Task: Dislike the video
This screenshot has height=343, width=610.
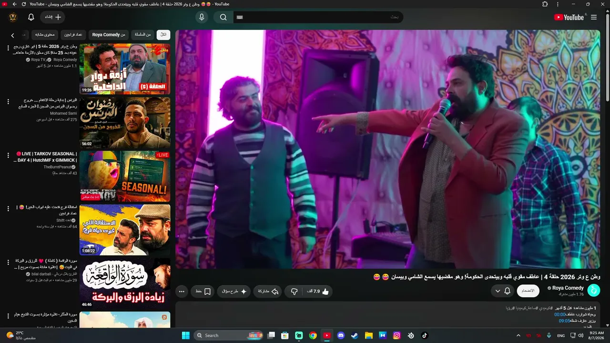Action: [x=294, y=292]
